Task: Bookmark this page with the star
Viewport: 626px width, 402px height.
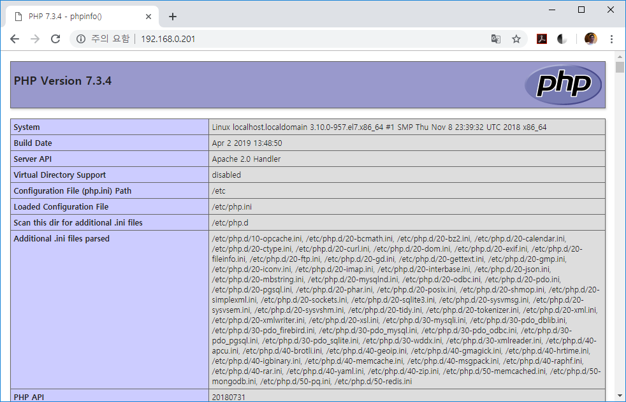Action: coord(516,39)
